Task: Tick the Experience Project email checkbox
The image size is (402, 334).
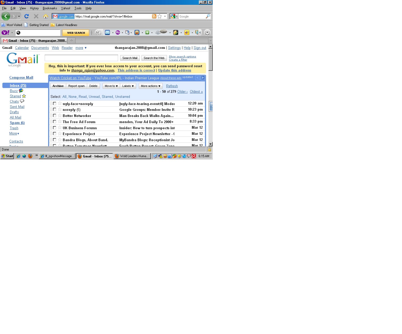Action: tap(55, 133)
